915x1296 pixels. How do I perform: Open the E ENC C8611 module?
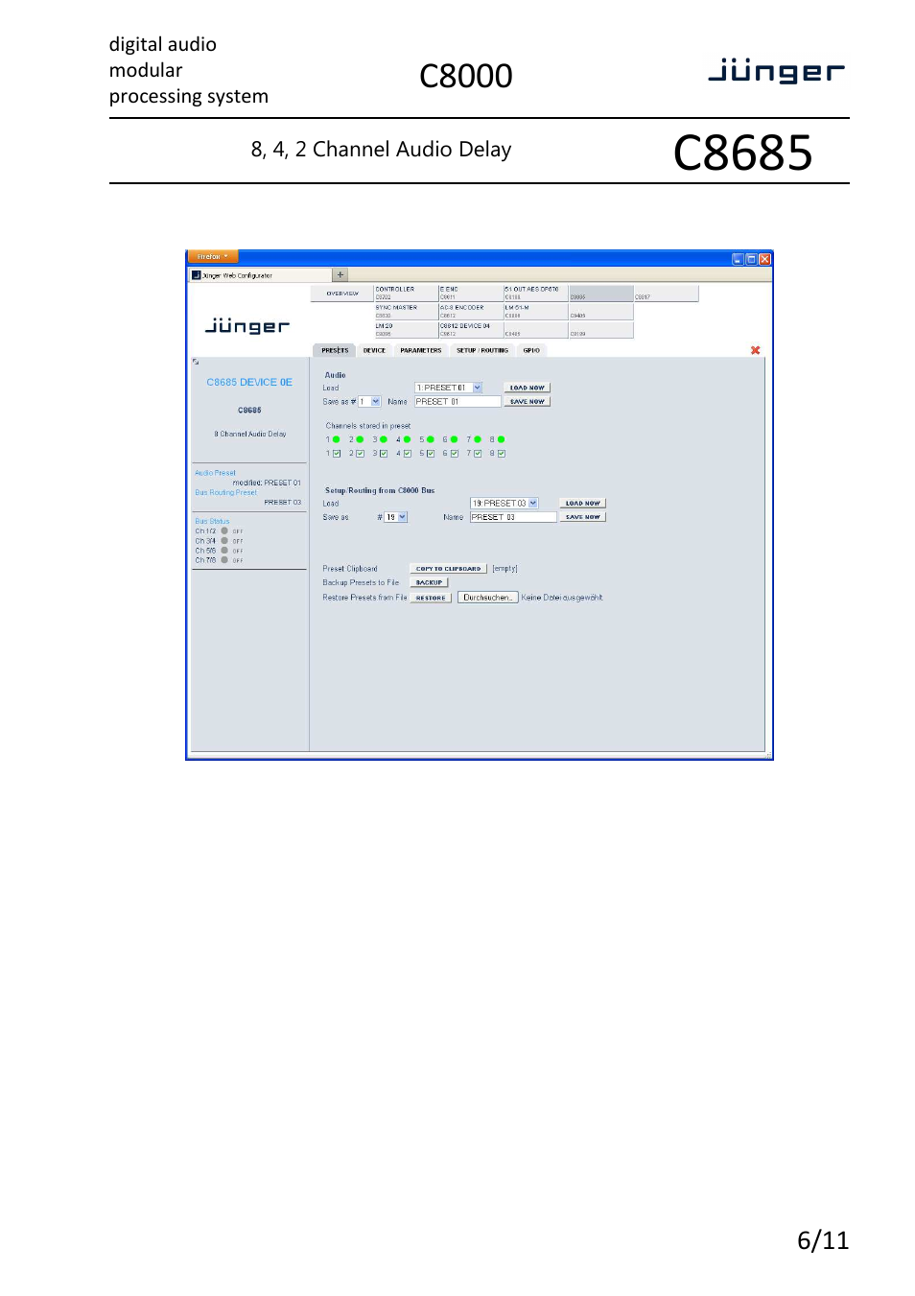[471, 293]
